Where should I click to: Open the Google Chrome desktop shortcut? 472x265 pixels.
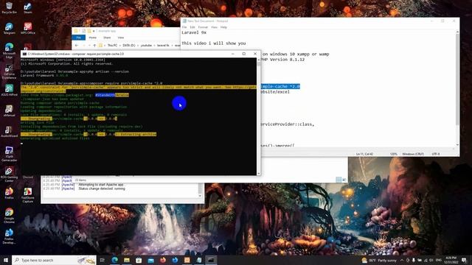click(9, 216)
